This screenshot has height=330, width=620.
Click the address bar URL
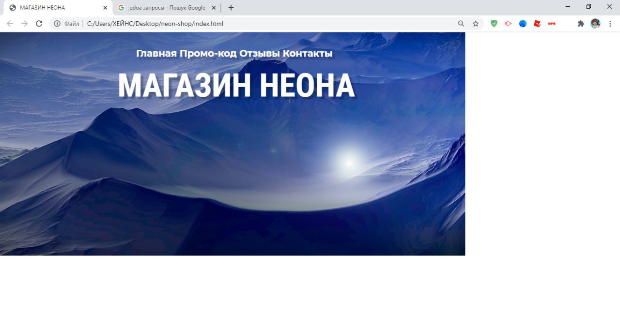coord(155,23)
